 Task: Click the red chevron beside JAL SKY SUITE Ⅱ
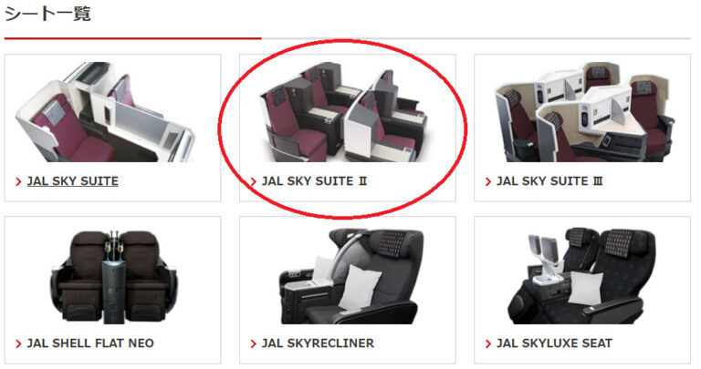click(253, 181)
